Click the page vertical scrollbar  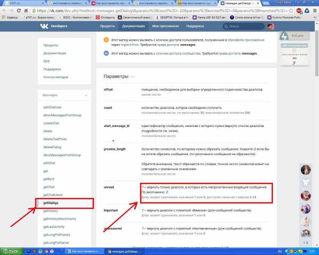[x=317, y=53]
